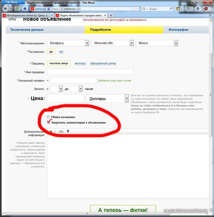Open the city dropdown showing Минск
Screen dimensions: 214x217
coord(157,43)
